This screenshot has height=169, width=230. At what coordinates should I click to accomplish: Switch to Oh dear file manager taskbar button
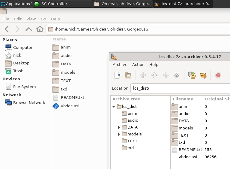point(123,4)
